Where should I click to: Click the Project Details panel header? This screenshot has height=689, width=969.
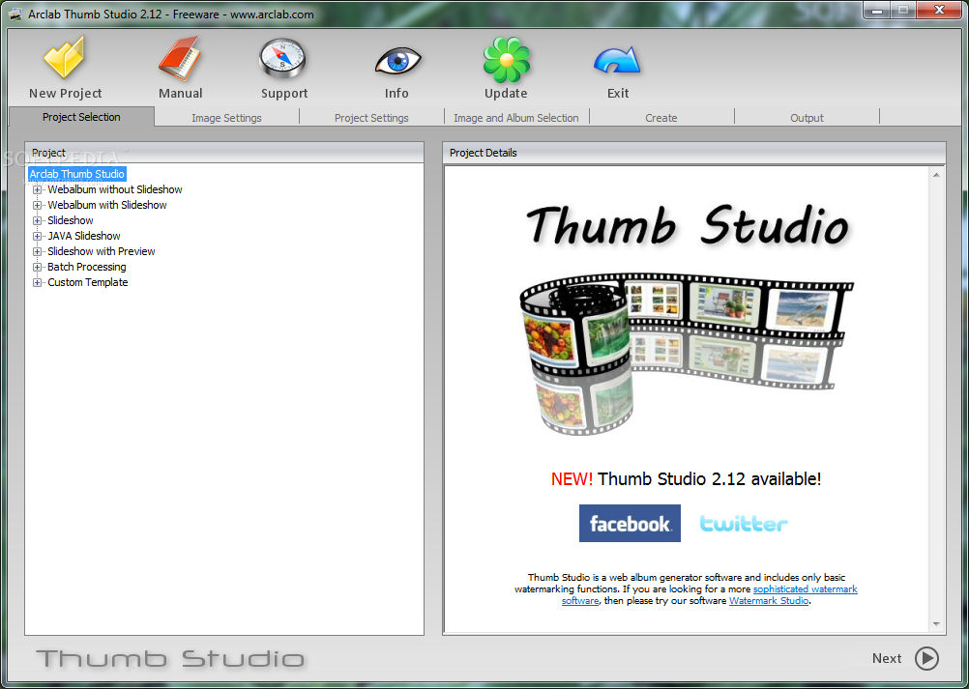pyautogui.click(x=694, y=153)
